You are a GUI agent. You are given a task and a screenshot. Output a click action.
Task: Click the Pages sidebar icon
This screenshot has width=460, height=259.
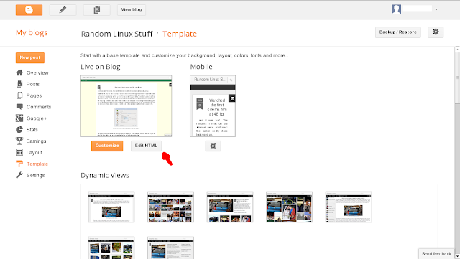click(19, 95)
